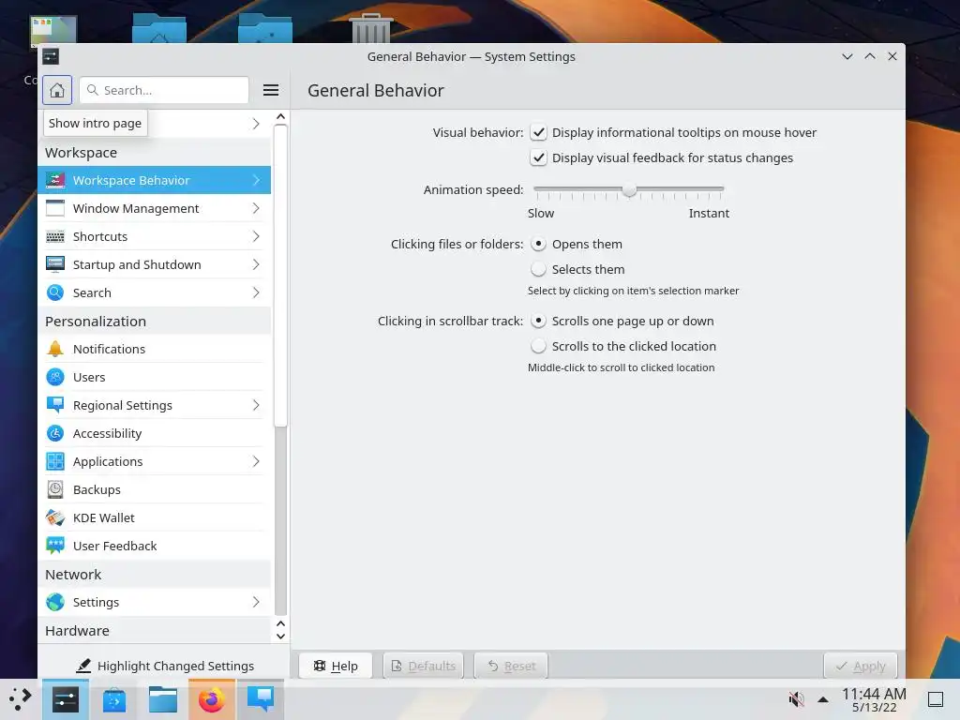Open Discover store from taskbar

tap(113, 699)
